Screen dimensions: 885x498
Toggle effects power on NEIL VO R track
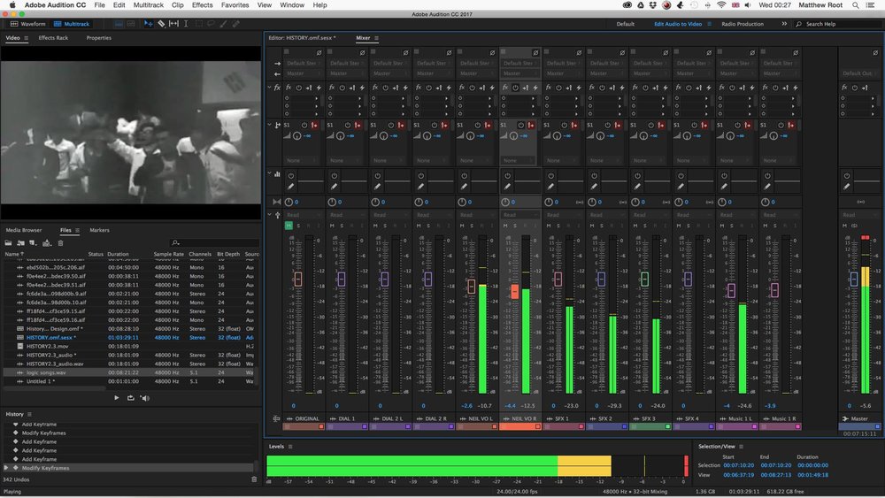pos(515,88)
